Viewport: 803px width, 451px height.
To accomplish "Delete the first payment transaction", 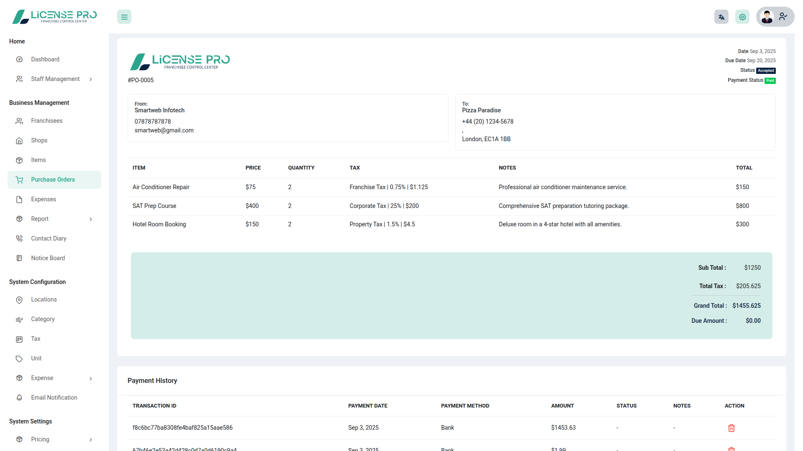I will pyautogui.click(x=731, y=428).
